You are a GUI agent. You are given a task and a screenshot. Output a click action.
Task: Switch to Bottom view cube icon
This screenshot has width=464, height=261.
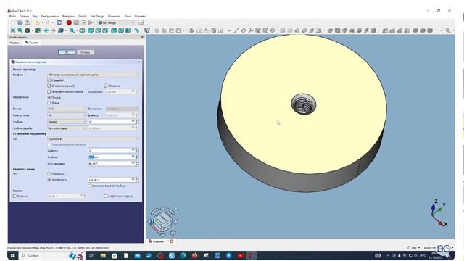click(121, 30)
